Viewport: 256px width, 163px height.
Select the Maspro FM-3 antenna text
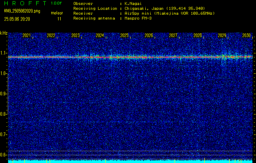coord(138,18)
